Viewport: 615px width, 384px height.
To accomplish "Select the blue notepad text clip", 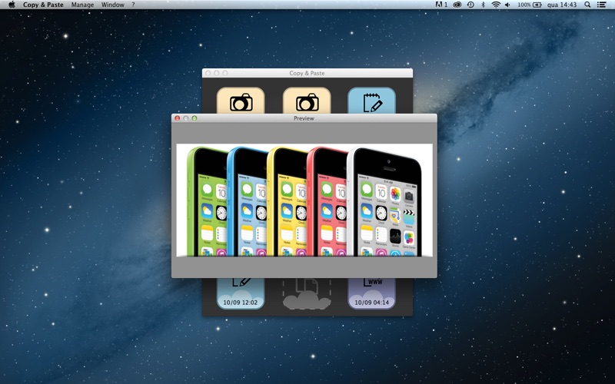I will (x=371, y=101).
